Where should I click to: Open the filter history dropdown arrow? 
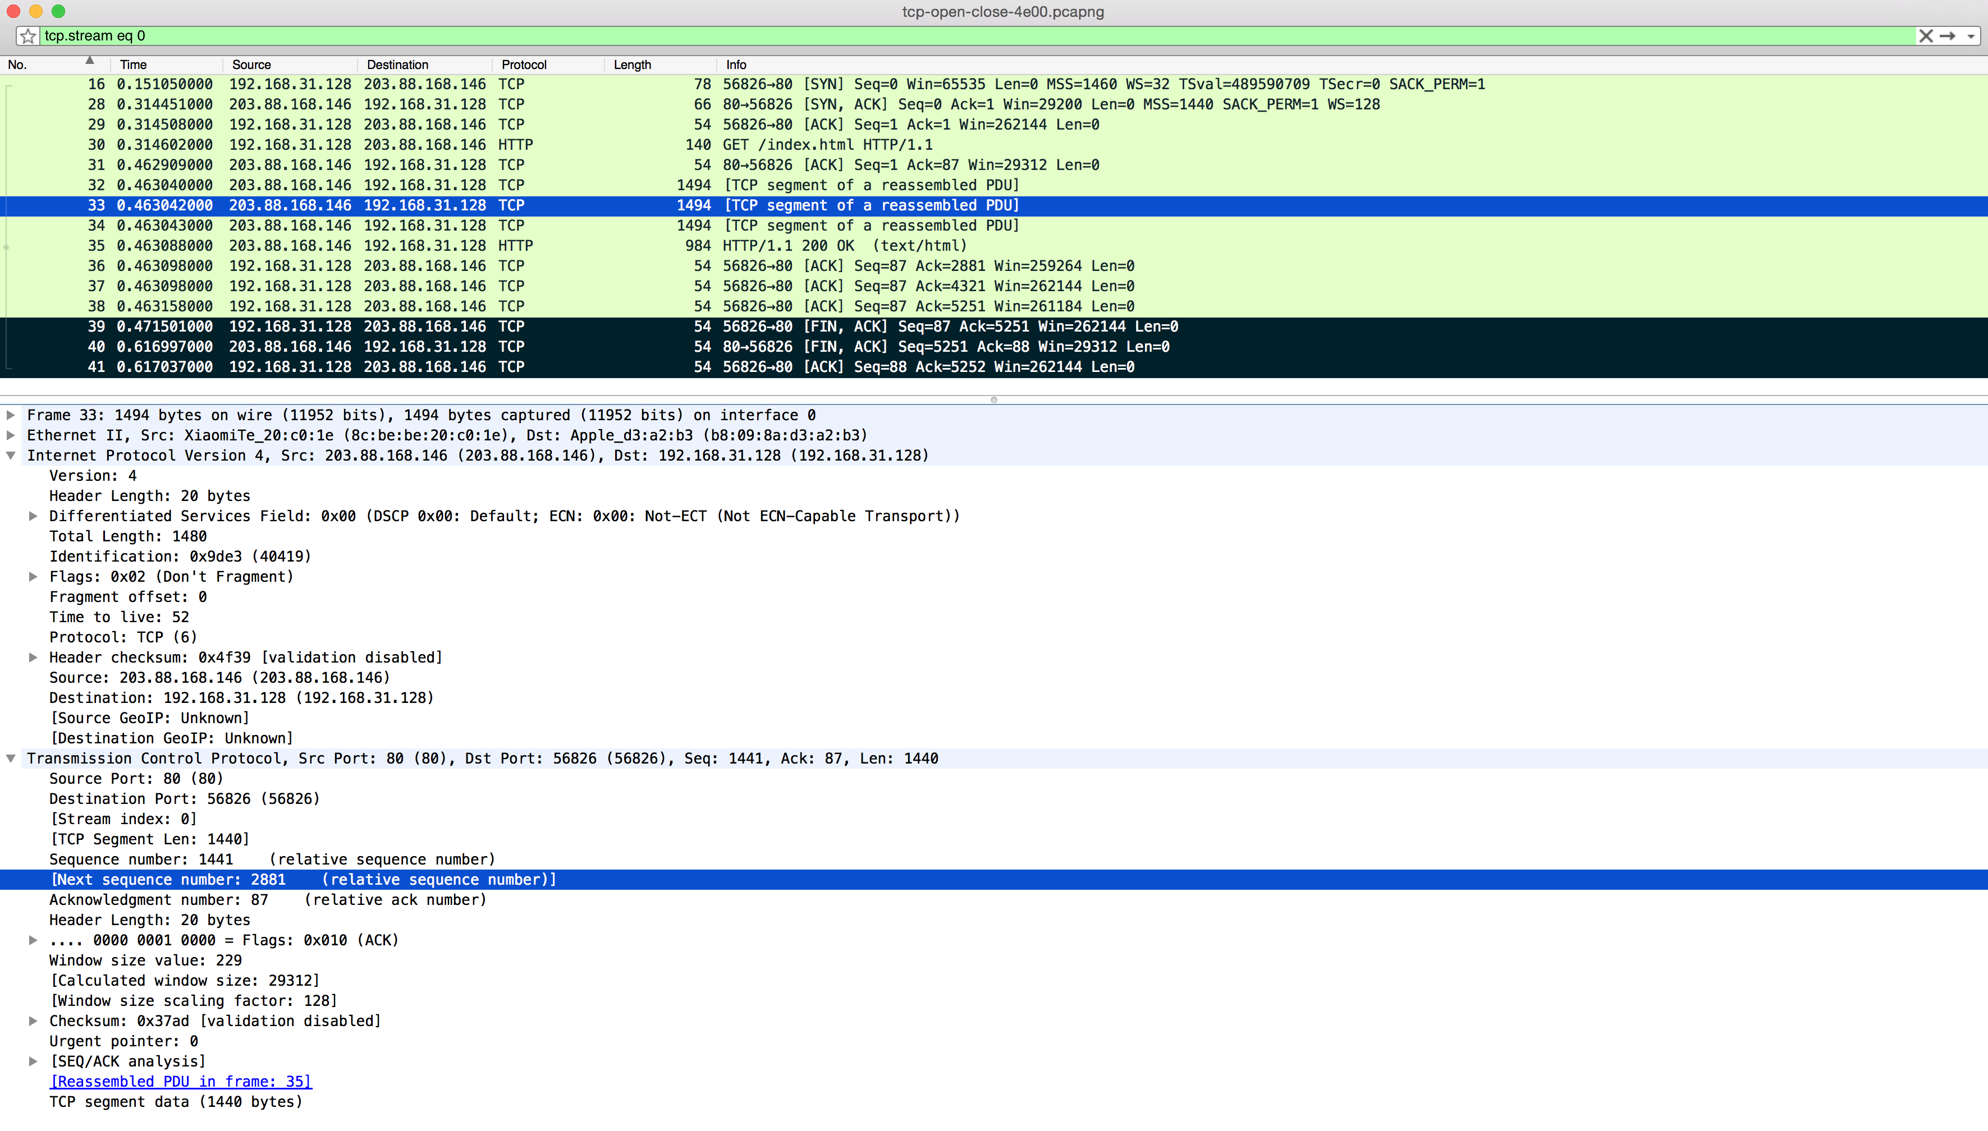coord(1970,36)
